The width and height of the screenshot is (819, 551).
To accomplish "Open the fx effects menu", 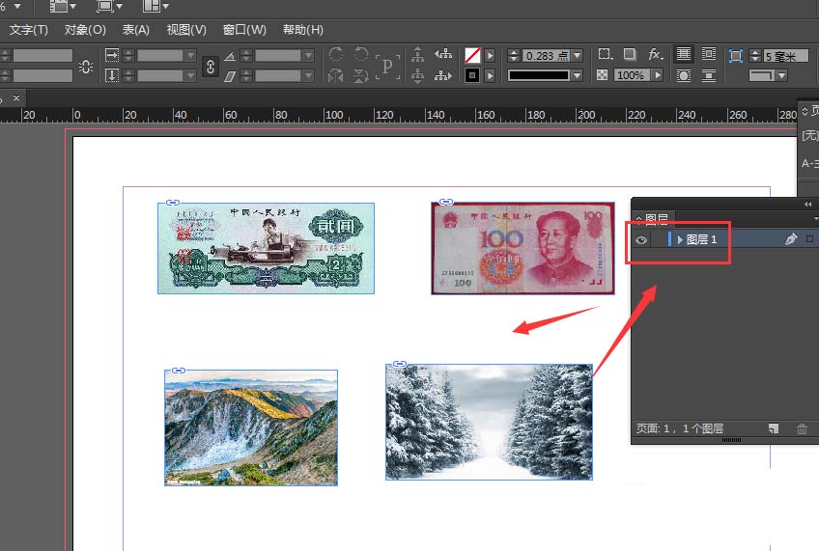I will click(x=655, y=54).
